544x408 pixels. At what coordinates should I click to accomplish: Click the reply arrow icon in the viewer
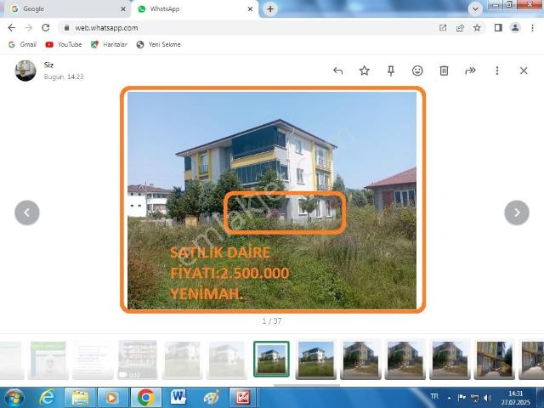[x=337, y=71]
